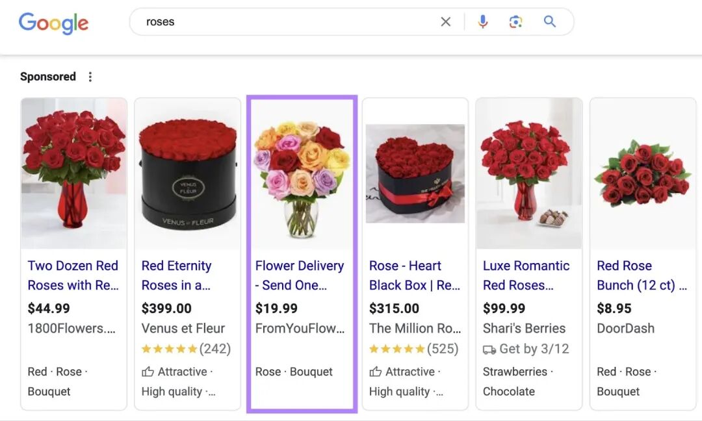Viewport: 702px width, 421px height.
Task: Go to Google home via the logo
Action: pyautogui.click(x=54, y=23)
